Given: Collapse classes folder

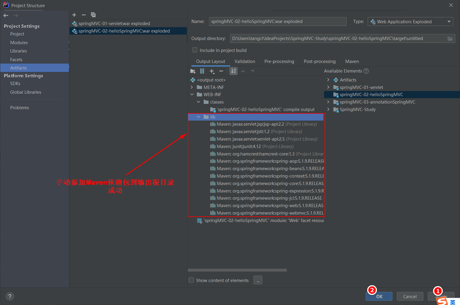Looking at the screenshot, I should (199, 102).
